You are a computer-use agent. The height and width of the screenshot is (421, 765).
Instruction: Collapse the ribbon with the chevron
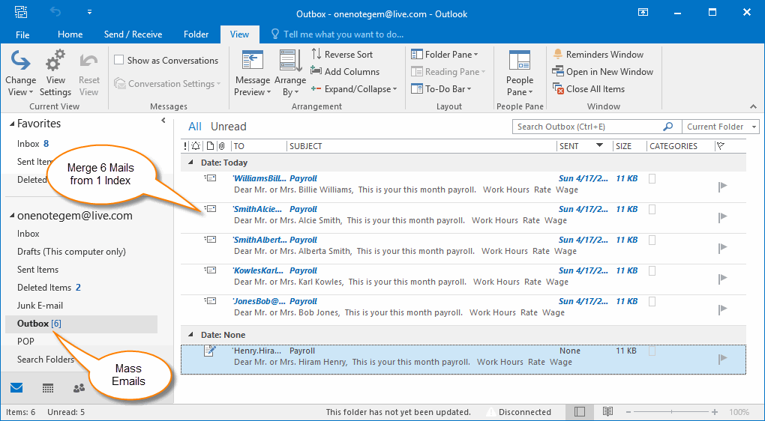point(753,106)
